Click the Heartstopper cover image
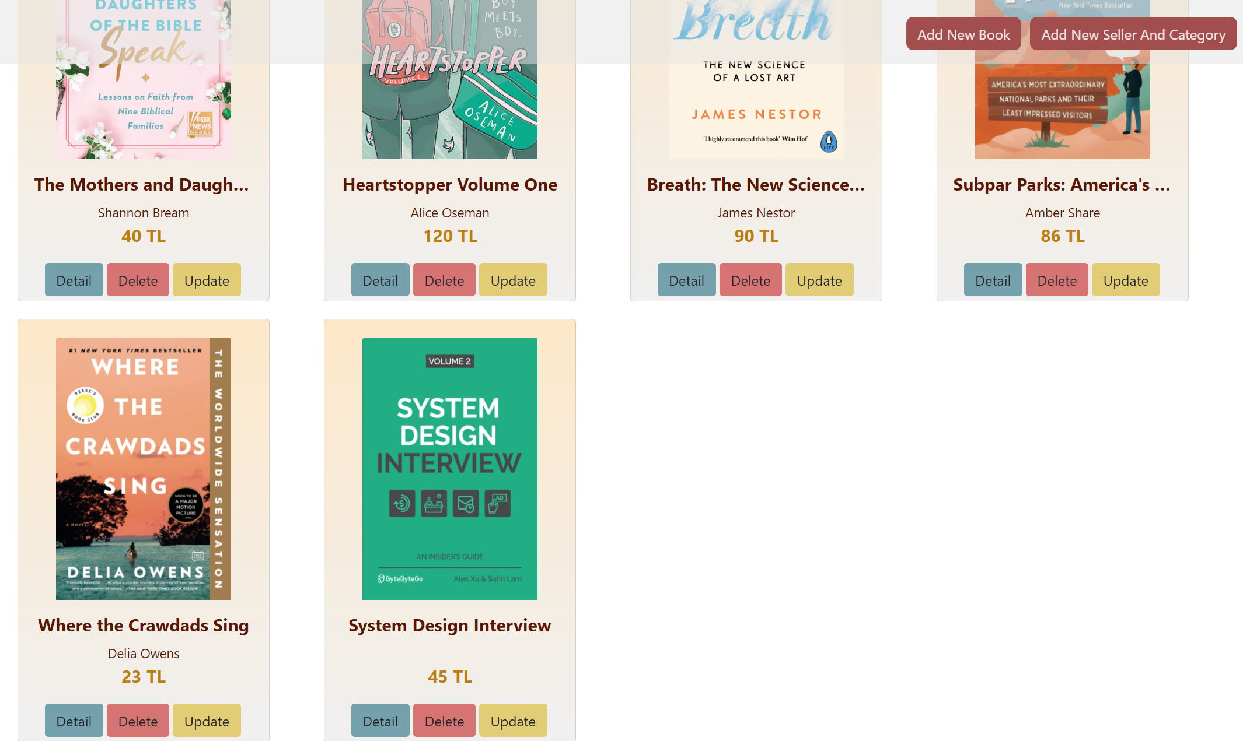 coord(449,76)
